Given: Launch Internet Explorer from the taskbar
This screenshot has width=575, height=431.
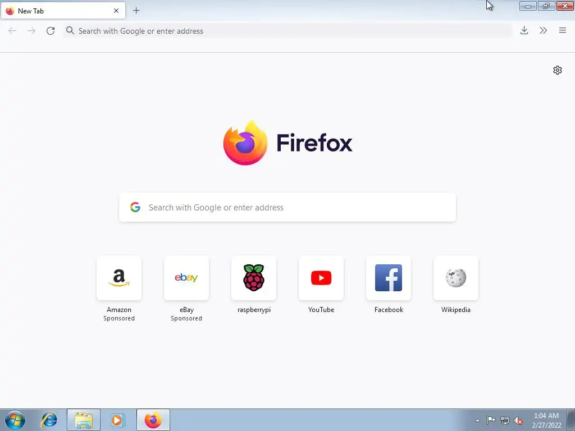Looking at the screenshot, I should [49, 420].
